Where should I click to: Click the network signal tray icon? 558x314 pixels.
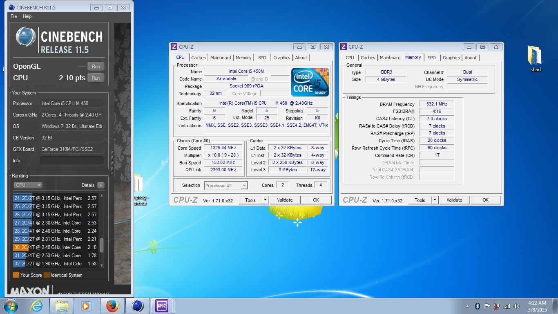507,306
